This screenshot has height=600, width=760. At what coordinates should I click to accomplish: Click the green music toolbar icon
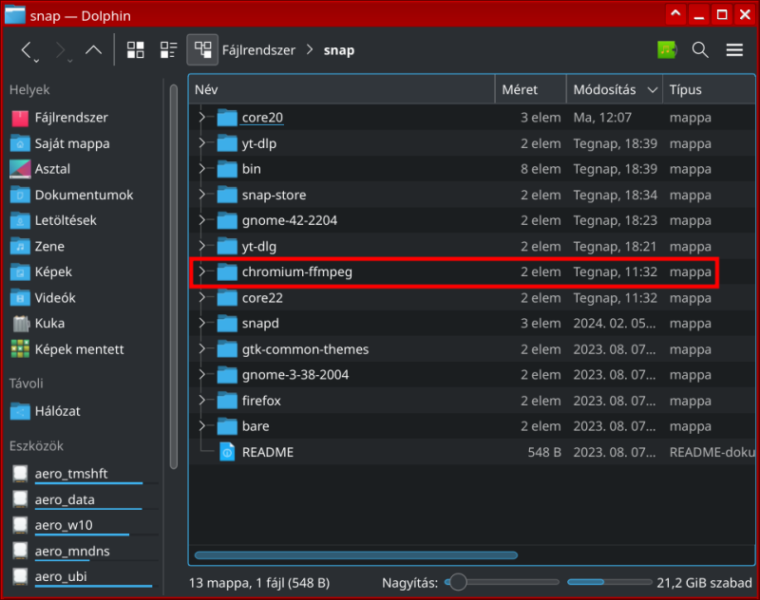(x=667, y=49)
